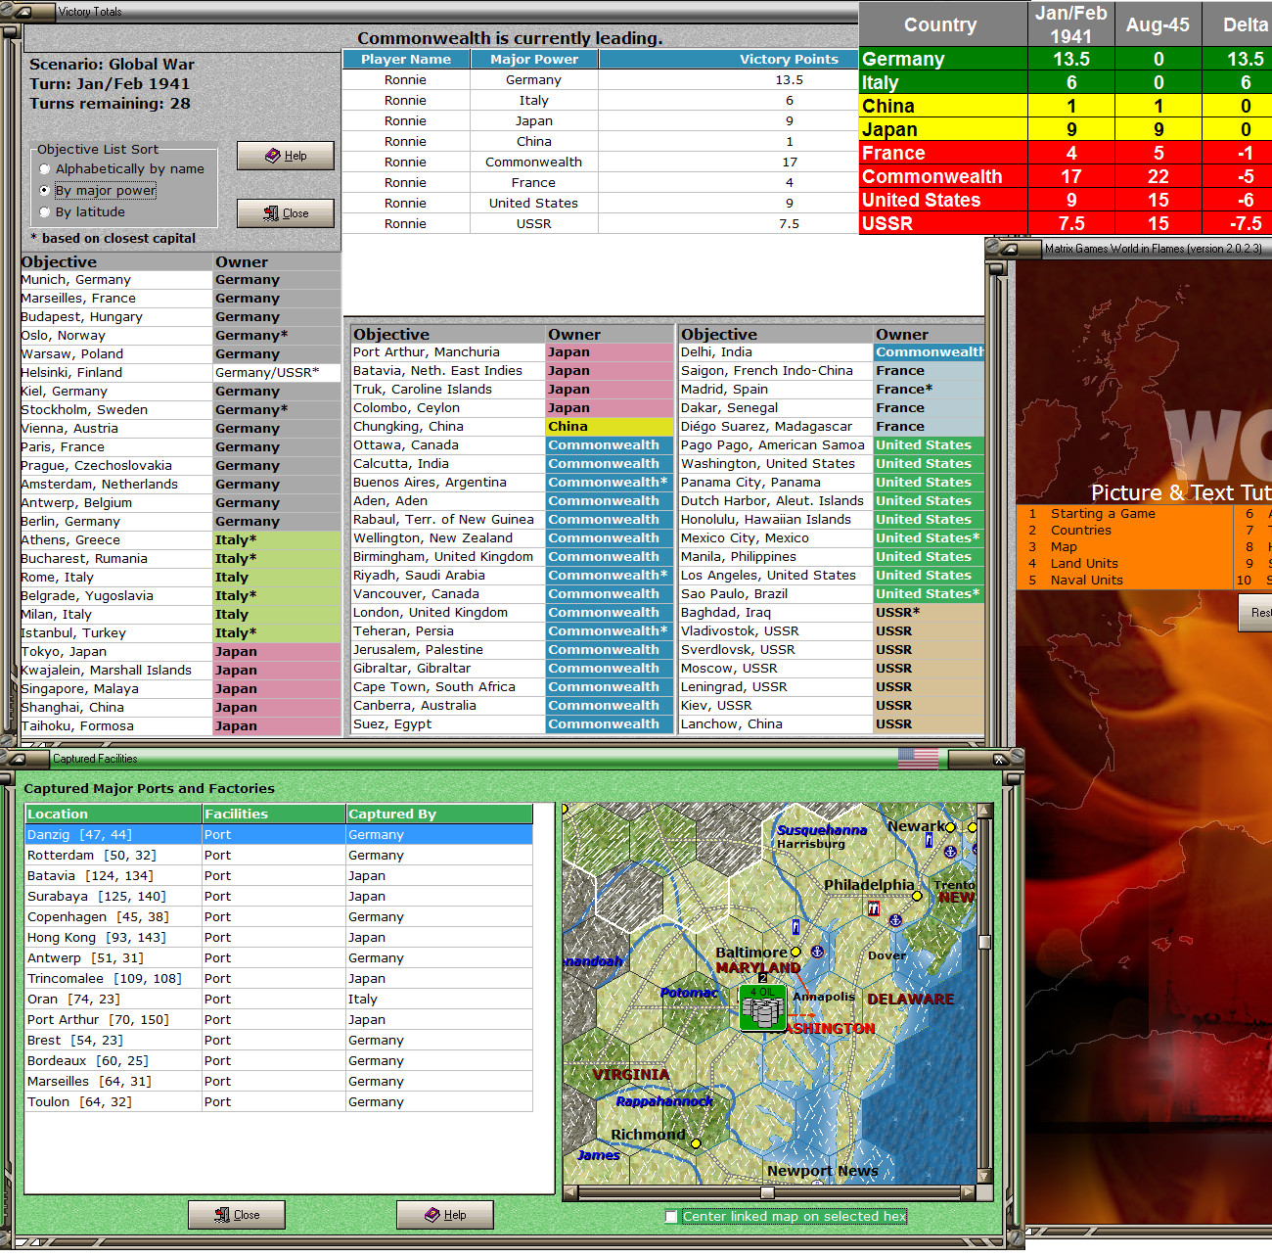Select the 'Alphabetically by name' sort option
Screen dimensions: 1272x1257
point(44,168)
